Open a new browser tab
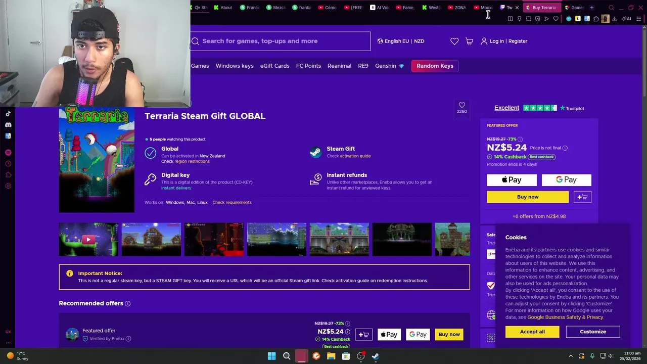Screen dimensions: 647x364 591,8
